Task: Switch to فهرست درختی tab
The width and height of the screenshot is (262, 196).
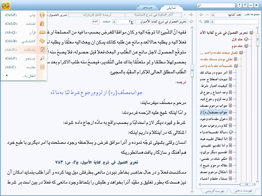Action: click(243, 191)
